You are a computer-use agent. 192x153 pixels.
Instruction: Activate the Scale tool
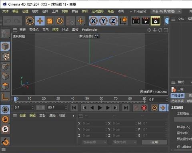pos(50,21)
